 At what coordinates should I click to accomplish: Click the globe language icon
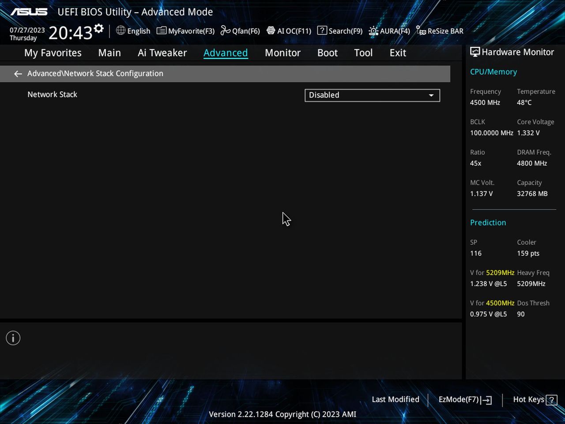[121, 30]
